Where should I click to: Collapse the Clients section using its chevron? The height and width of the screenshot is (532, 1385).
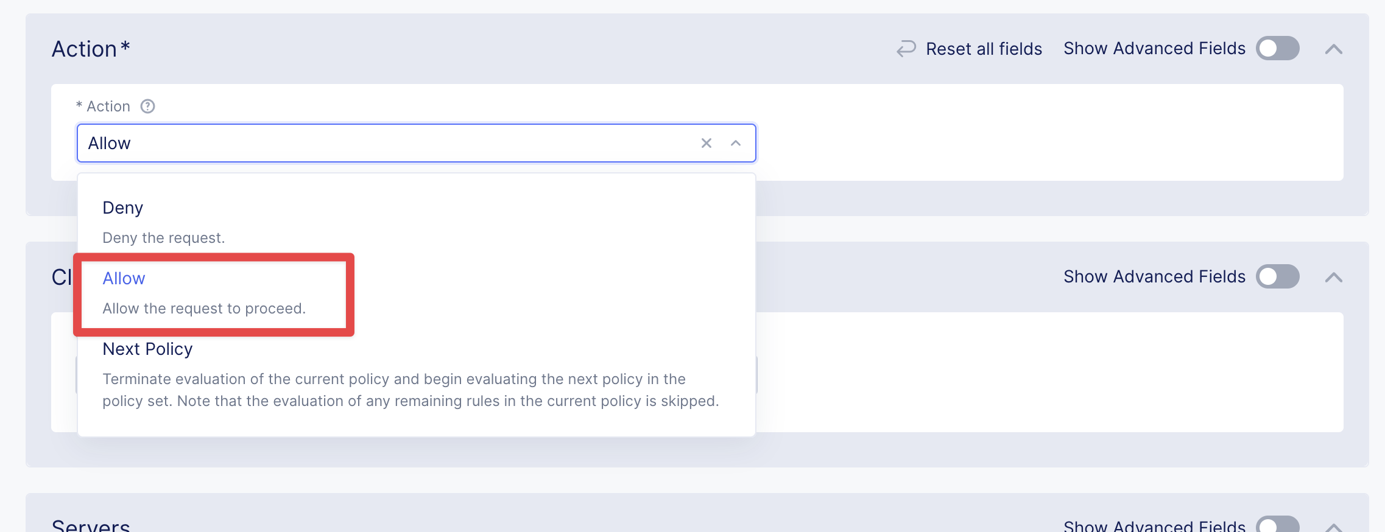click(x=1333, y=278)
